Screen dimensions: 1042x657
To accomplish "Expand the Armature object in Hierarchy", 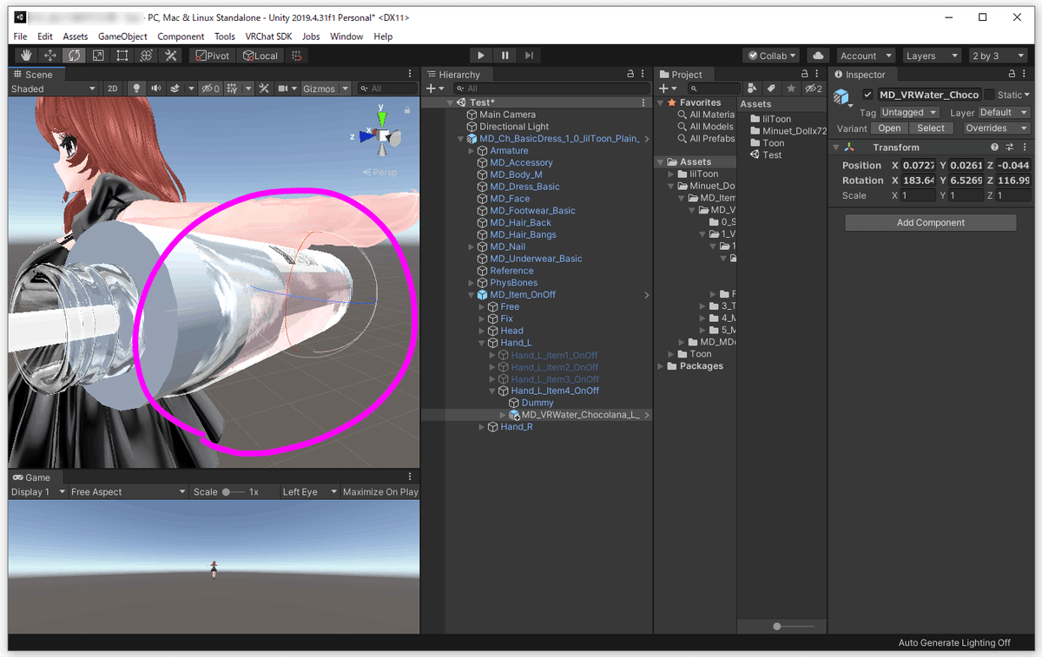I will point(472,151).
